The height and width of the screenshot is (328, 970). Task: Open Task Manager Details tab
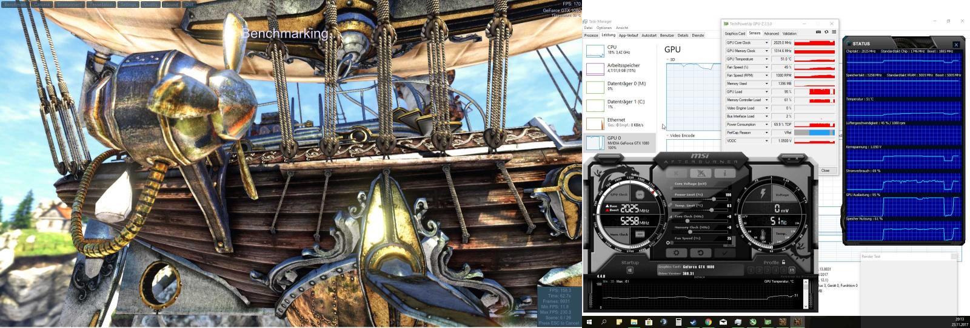point(683,35)
